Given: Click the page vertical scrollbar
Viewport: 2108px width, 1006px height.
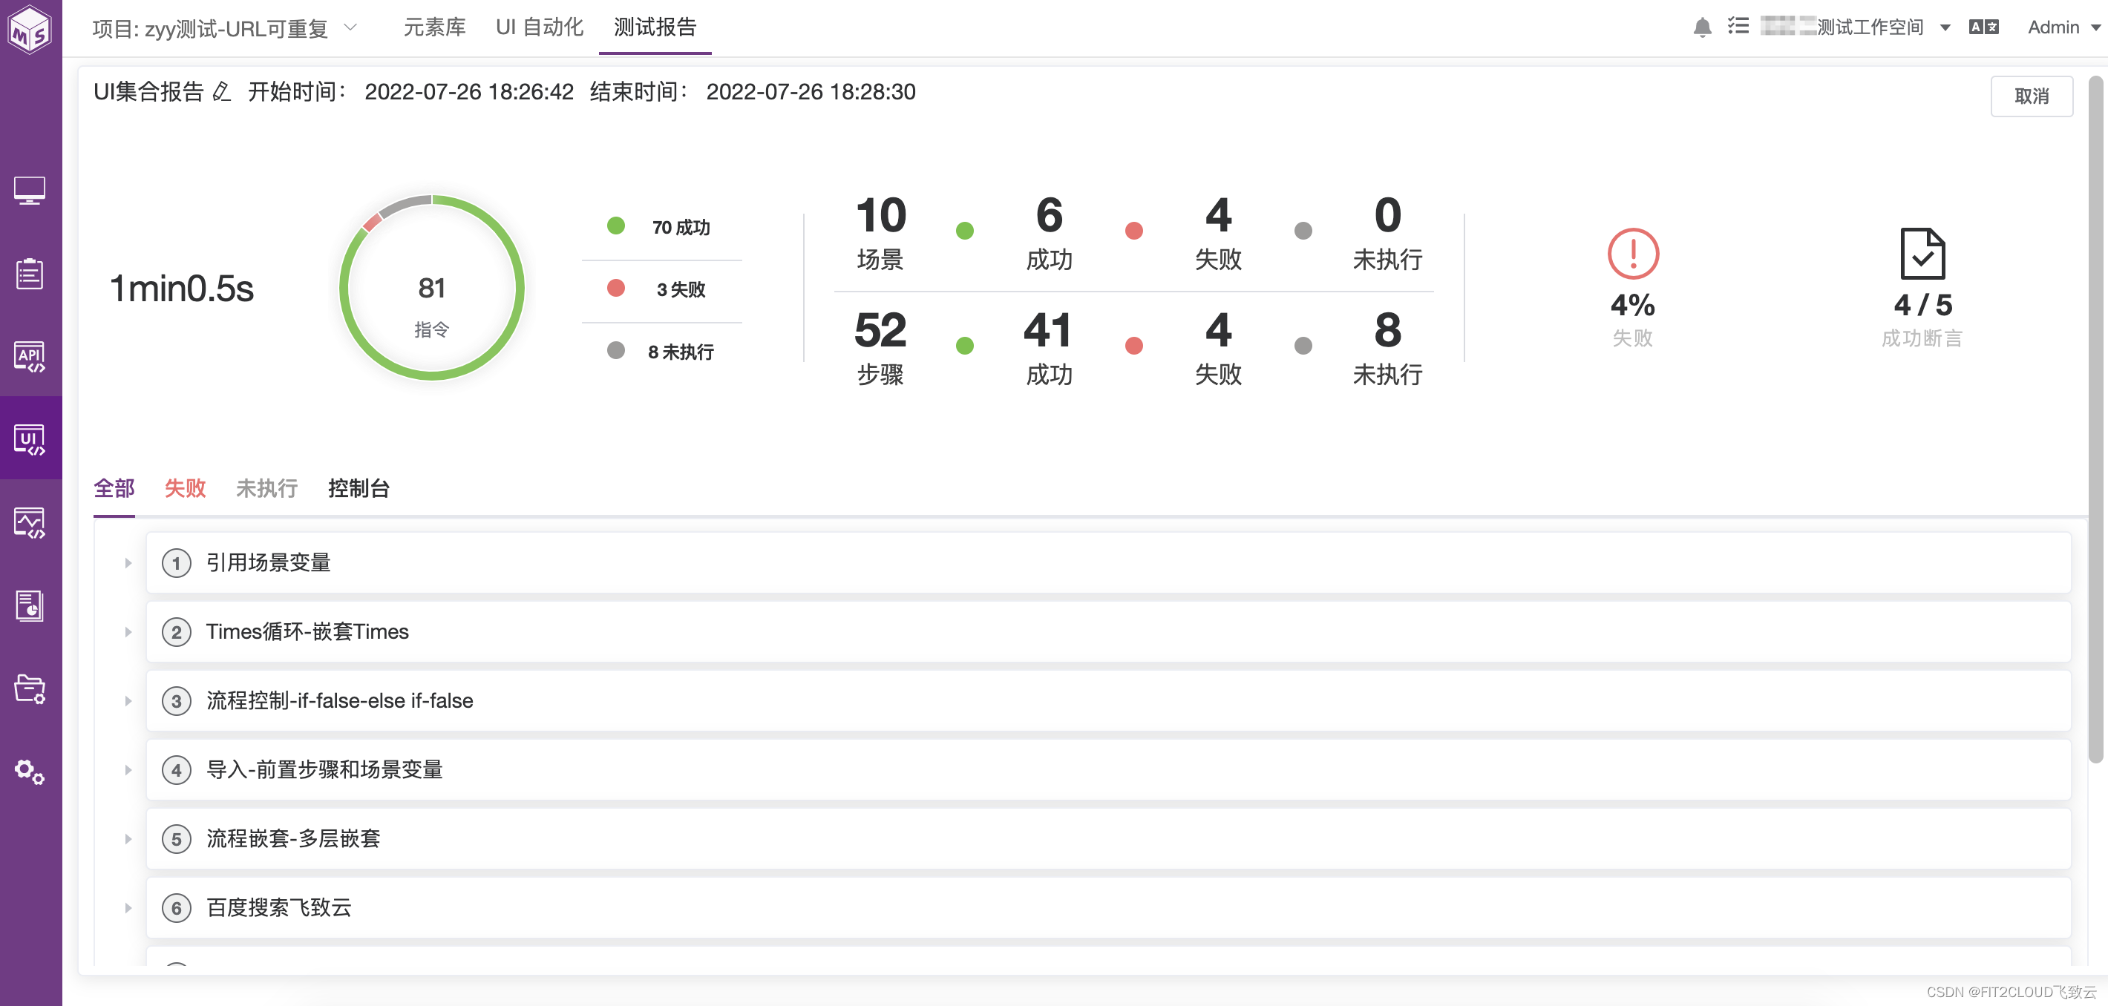Looking at the screenshot, I should [2095, 418].
